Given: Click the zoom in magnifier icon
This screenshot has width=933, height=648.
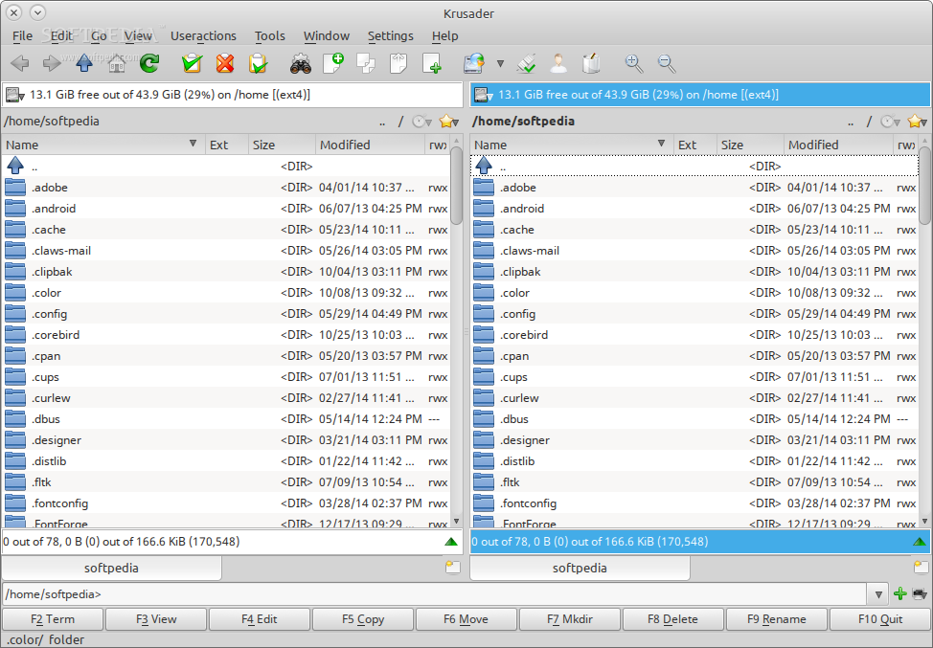Looking at the screenshot, I should (633, 64).
